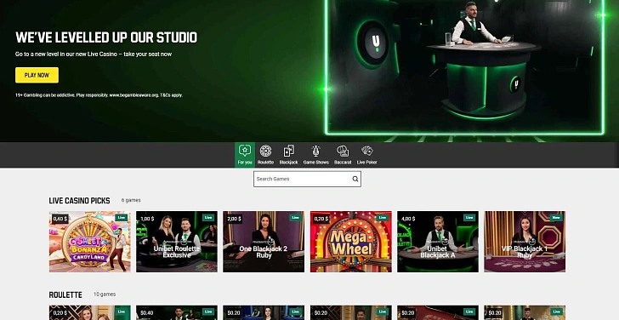Click the 2,00 $ bet label
Viewport: 619px width, 320px height.
pos(234,219)
